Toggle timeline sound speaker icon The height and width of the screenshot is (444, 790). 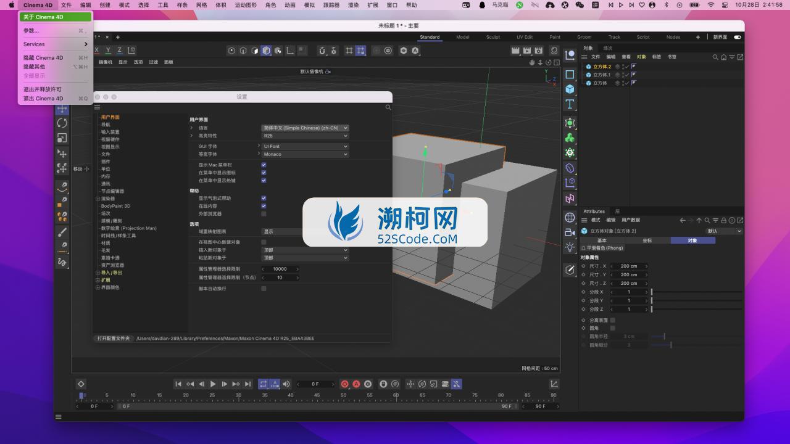click(286, 384)
